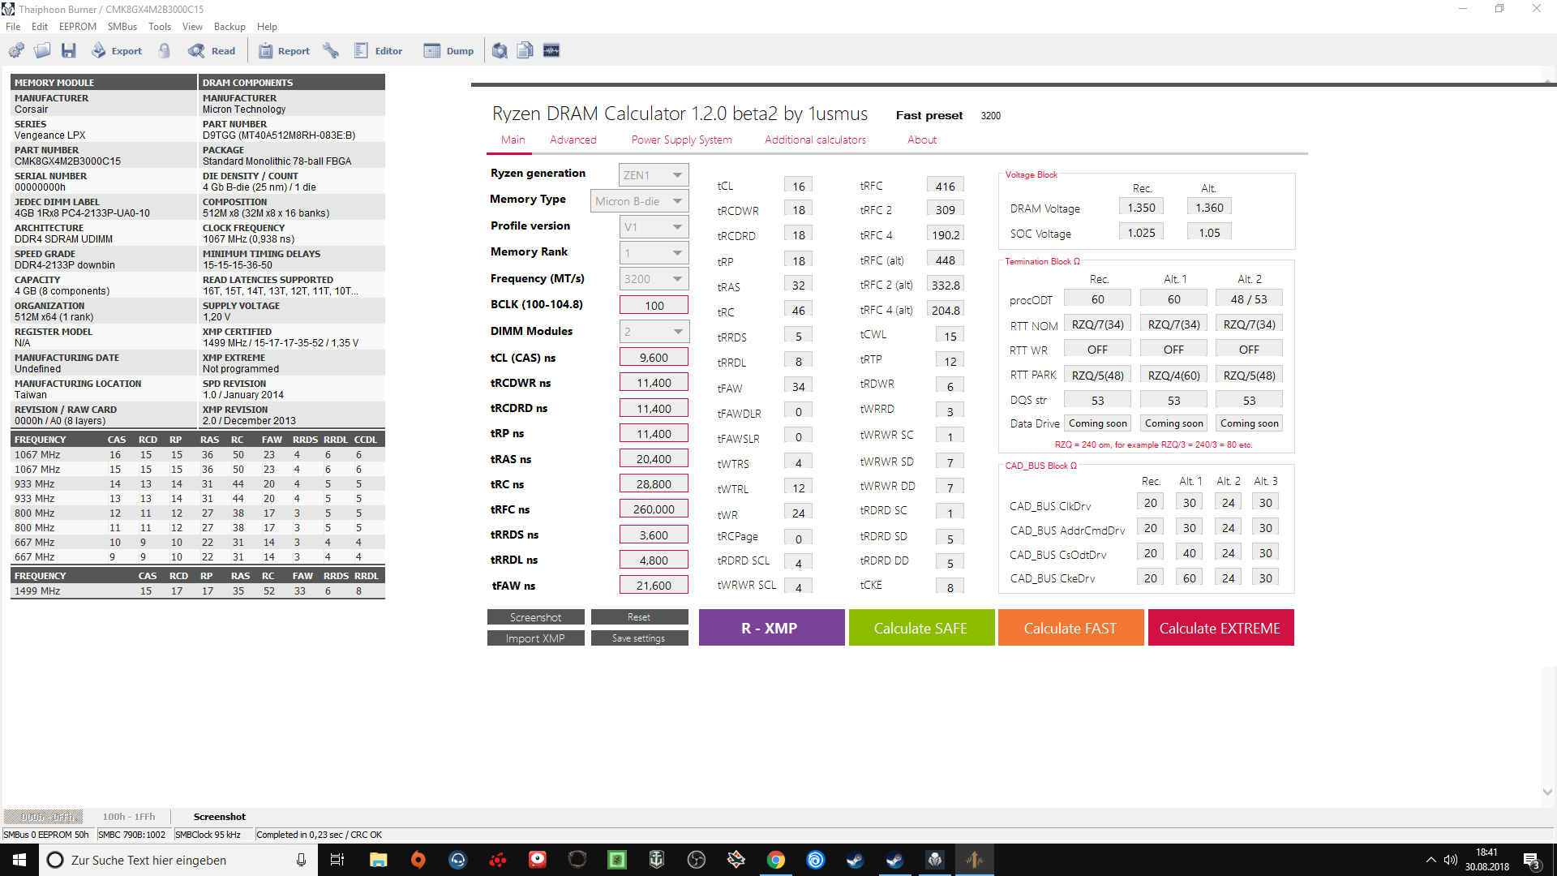Screen dimensions: 1557x876
Task: Click the padlock write-protection icon
Action: pos(165,50)
